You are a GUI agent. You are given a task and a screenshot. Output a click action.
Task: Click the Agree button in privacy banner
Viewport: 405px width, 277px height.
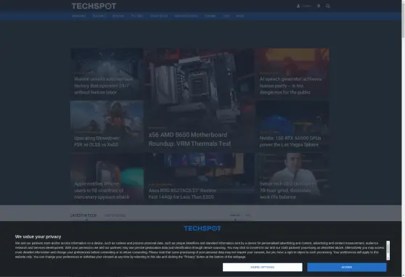[347, 267]
